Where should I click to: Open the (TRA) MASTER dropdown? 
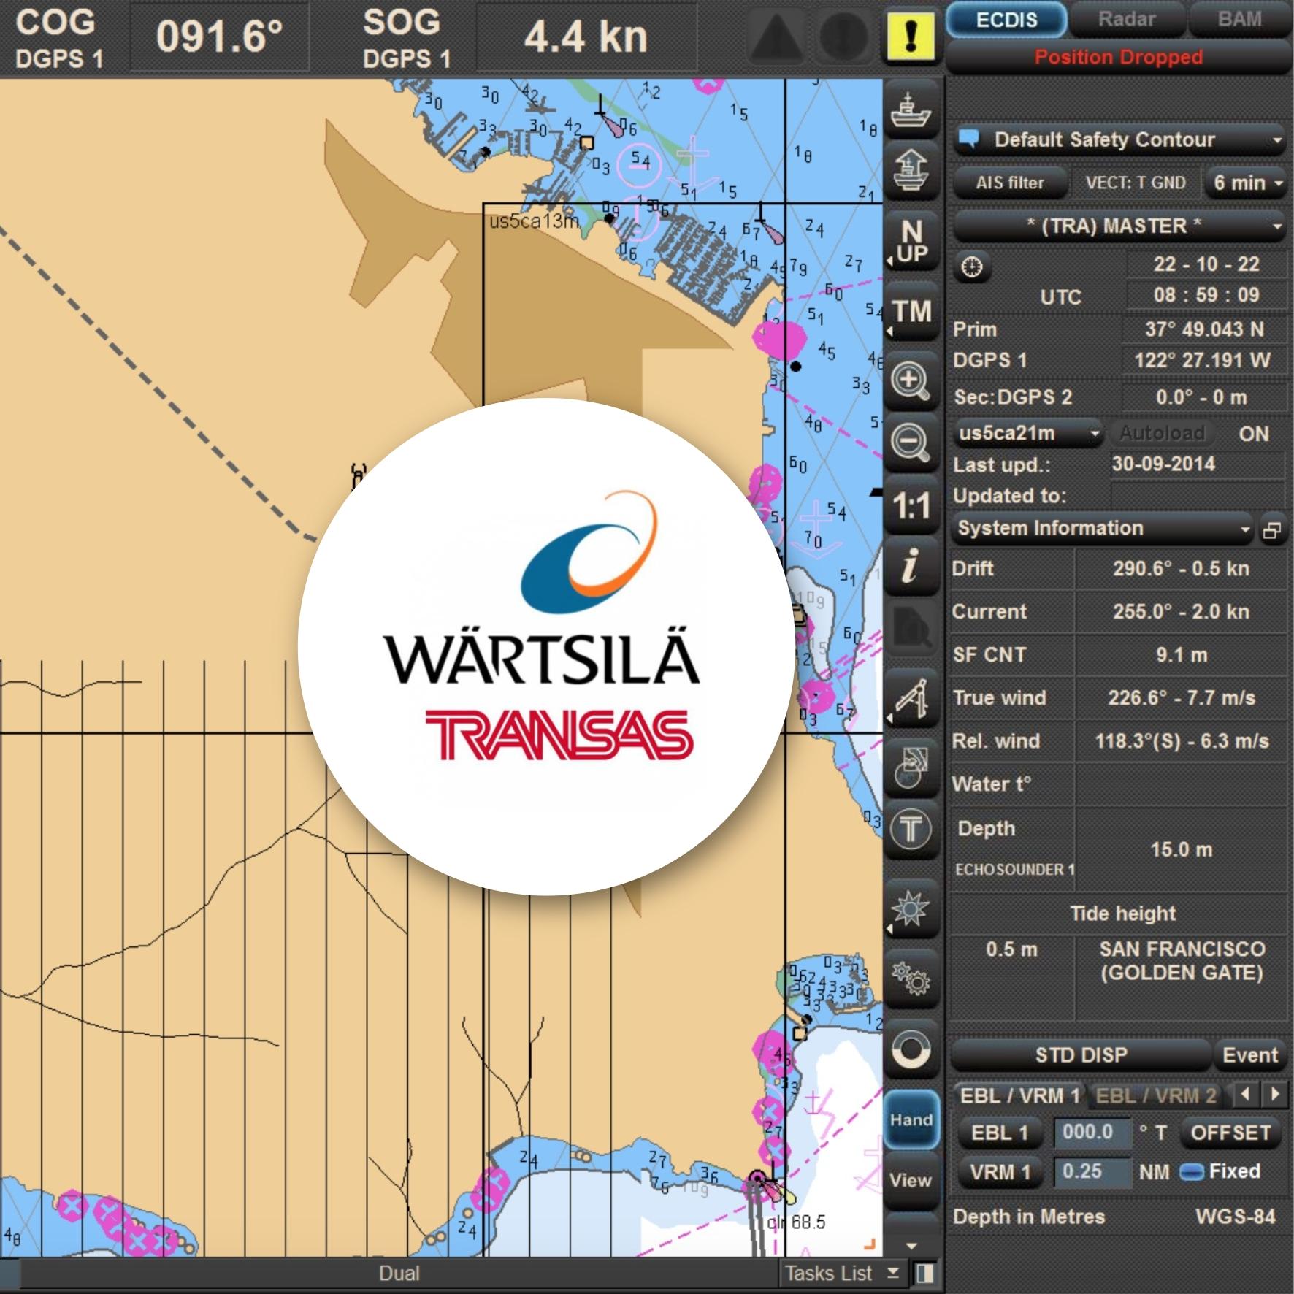click(x=1119, y=226)
